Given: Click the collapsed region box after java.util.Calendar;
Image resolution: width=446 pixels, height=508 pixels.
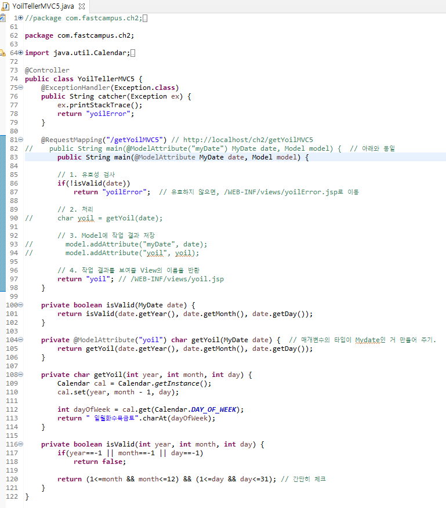Looking at the screenshot, I should (x=133, y=53).
